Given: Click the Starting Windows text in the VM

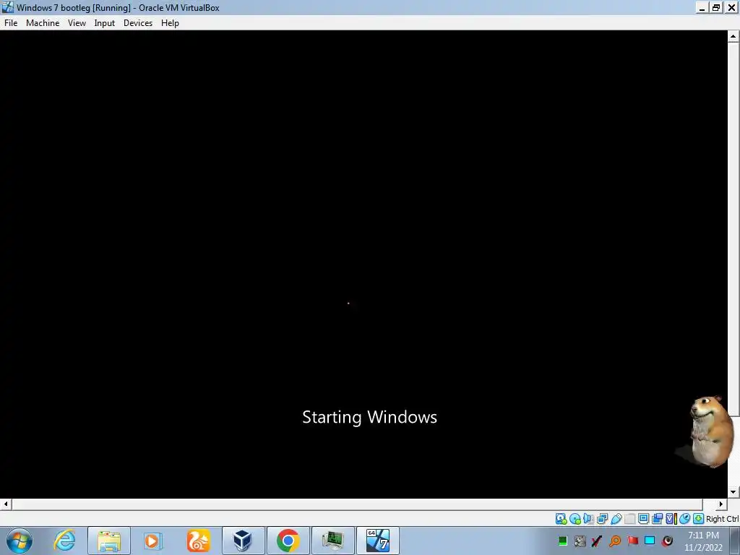Looking at the screenshot, I should click(369, 417).
